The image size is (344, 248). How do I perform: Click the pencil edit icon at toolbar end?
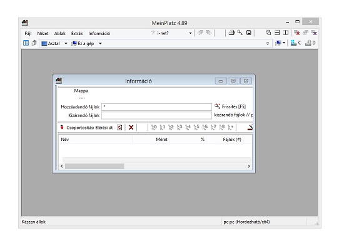pyautogui.click(x=250, y=127)
